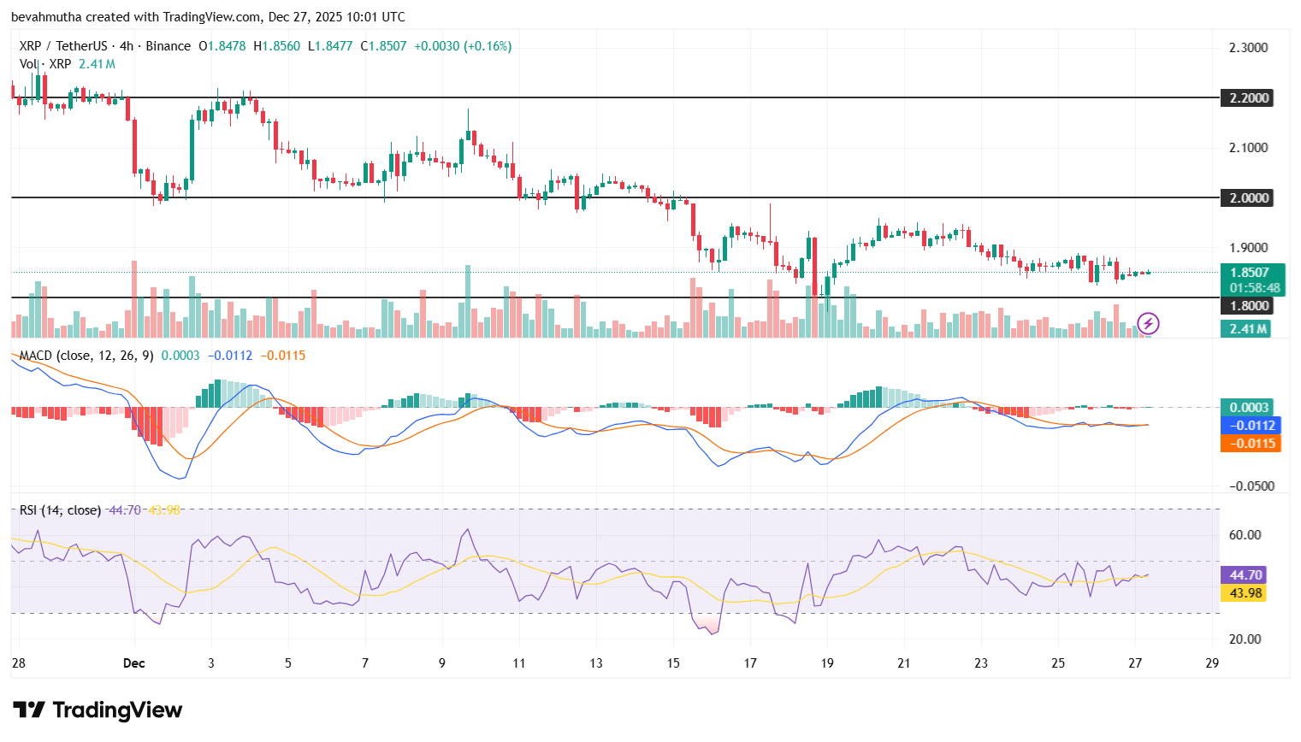
Task: Click the 2.2000 resistance price label
Action: (x=1247, y=97)
